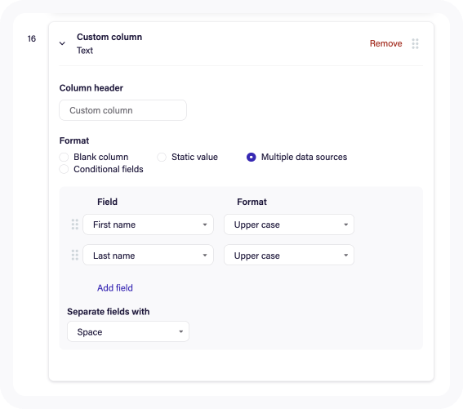Focus the Column header input field
463x409 pixels.
coord(122,110)
